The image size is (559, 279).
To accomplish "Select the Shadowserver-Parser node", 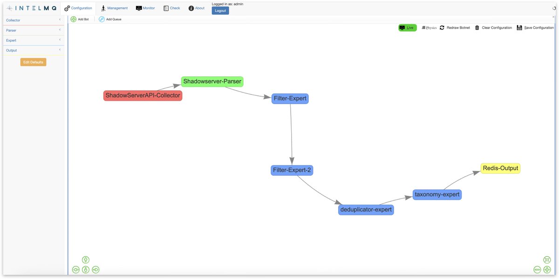I will click(x=212, y=81).
